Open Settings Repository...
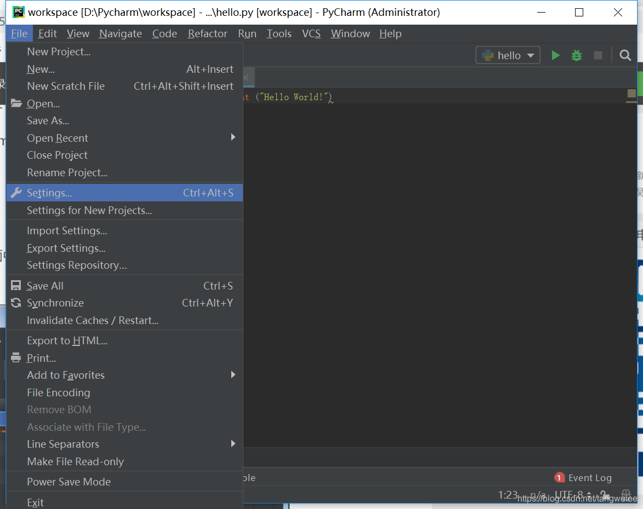643x509 pixels. (x=124, y=265)
